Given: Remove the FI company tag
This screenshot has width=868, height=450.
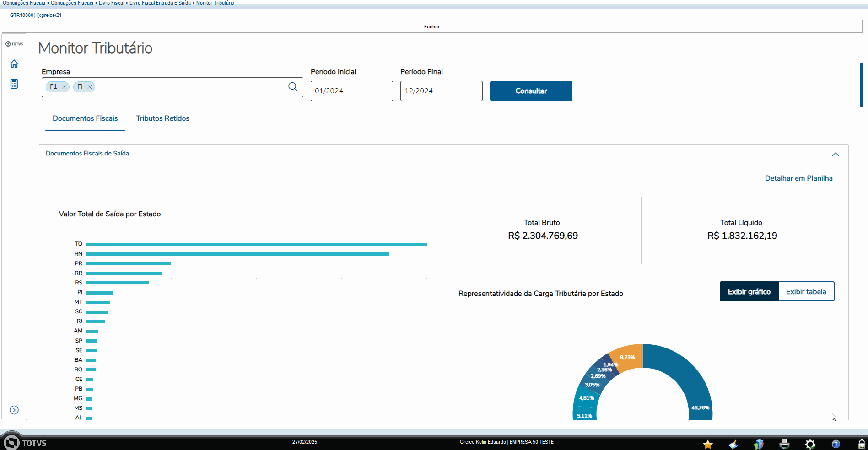Looking at the screenshot, I should (90, 87).
